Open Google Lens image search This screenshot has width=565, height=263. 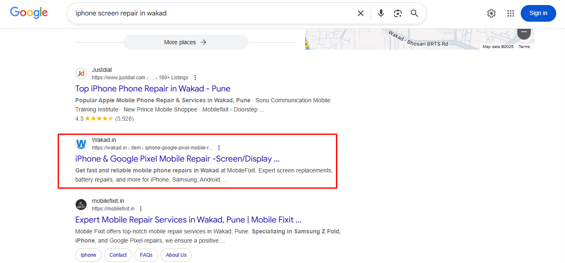point(397,13)
